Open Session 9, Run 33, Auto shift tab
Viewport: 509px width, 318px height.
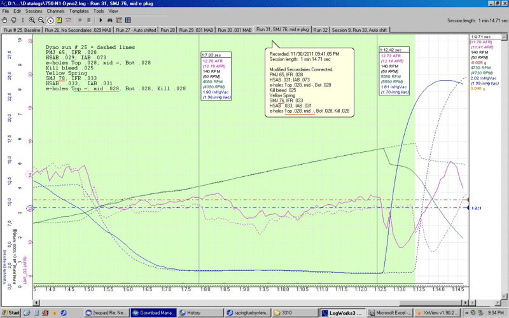[x=359, y=29]
